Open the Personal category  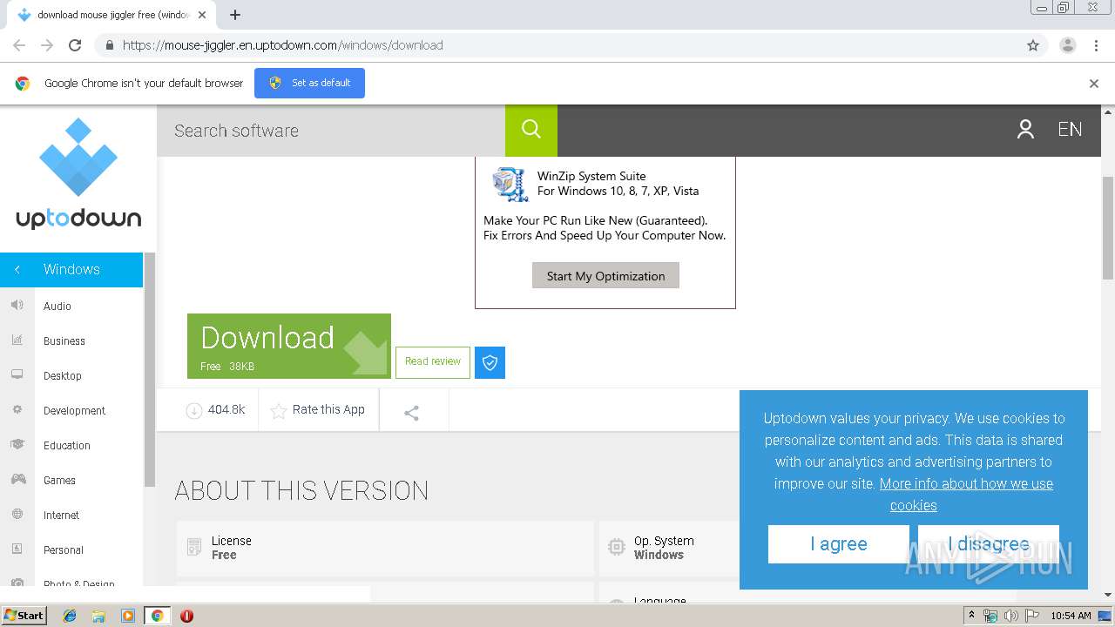64,549
